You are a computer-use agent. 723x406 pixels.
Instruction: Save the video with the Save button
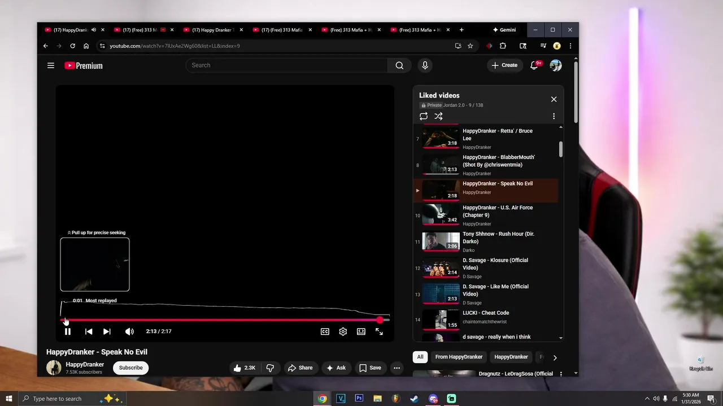point(370,368)
